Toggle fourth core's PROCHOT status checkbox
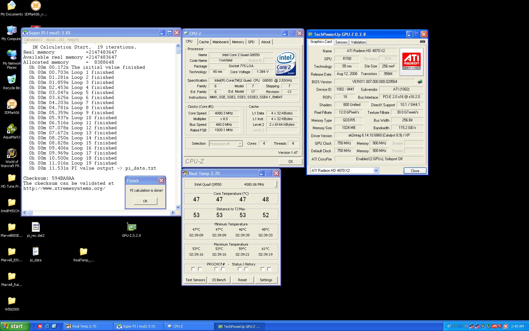Image resolution: width=529 pixels, height=331 pixels. pos(263,269)
